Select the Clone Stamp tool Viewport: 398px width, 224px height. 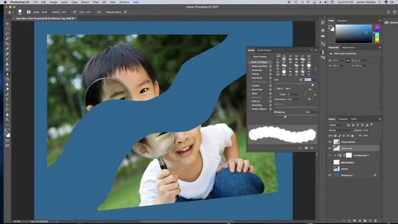[x=7, y=64]
